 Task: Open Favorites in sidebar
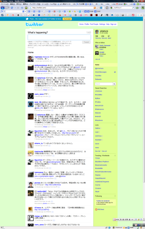(98, 76)
